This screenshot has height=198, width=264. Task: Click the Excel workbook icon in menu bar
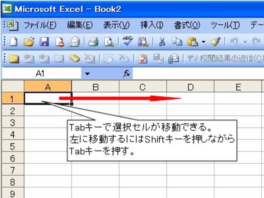13,25
